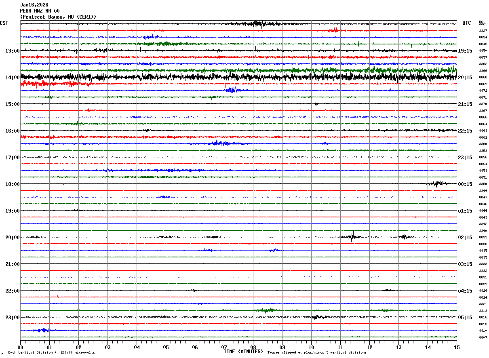Select the 15:00 CST time label
Screen dimensions: 489x358
[x=13, y=104]
